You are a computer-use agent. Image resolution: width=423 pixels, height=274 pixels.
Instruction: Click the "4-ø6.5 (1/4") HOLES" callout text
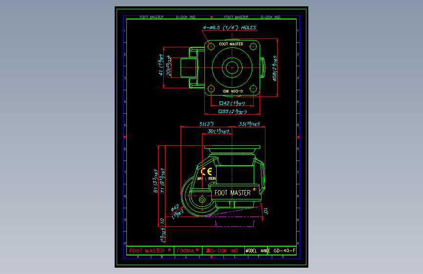point(230,27)
